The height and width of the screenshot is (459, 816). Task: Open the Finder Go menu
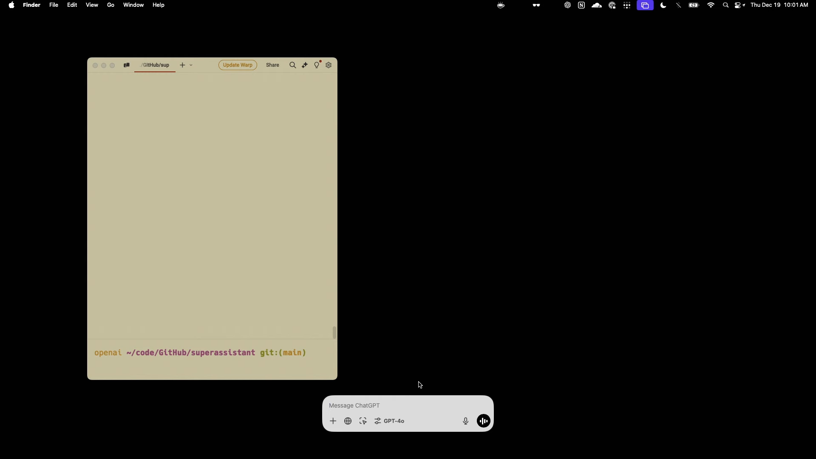[110, 5]
